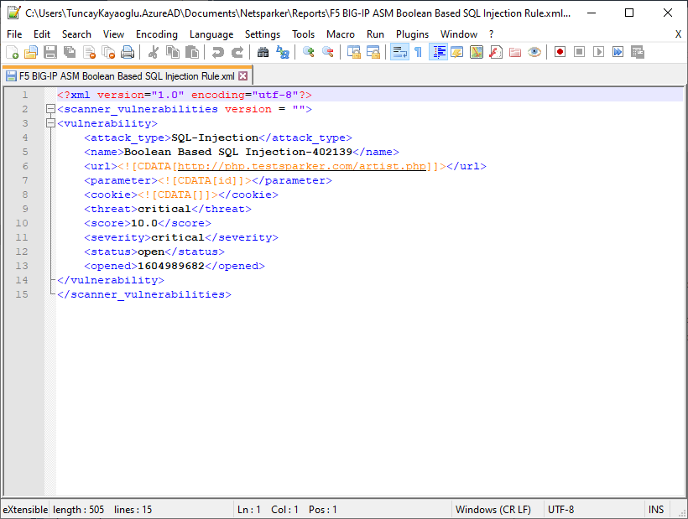Viewport: 688px width, 519px height.
Task: Start macro recording with red dot icon
Action: 560,52
